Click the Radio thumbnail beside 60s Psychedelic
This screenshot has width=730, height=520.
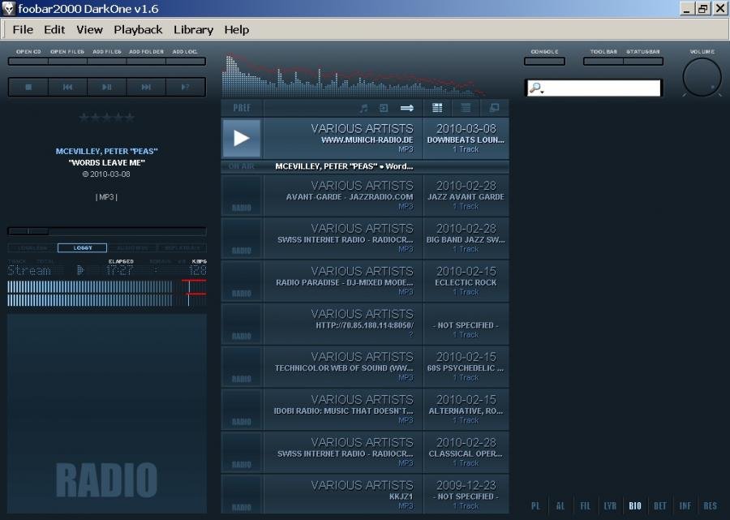coord(242,367)
